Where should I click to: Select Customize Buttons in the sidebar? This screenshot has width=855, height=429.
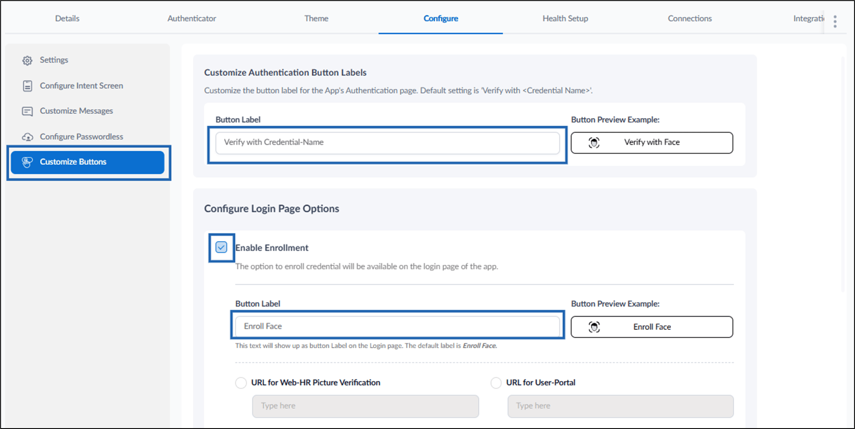88,162
